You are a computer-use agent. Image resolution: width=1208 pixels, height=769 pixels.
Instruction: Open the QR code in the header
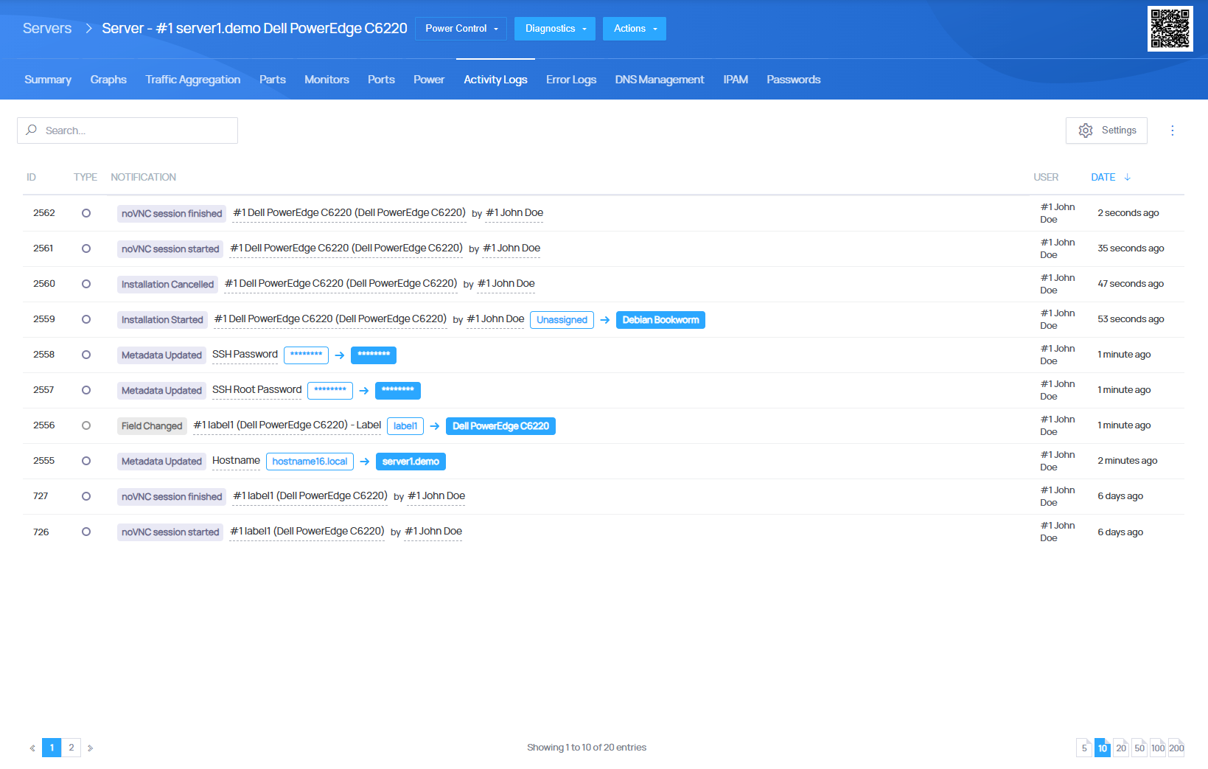point(1170,29)
